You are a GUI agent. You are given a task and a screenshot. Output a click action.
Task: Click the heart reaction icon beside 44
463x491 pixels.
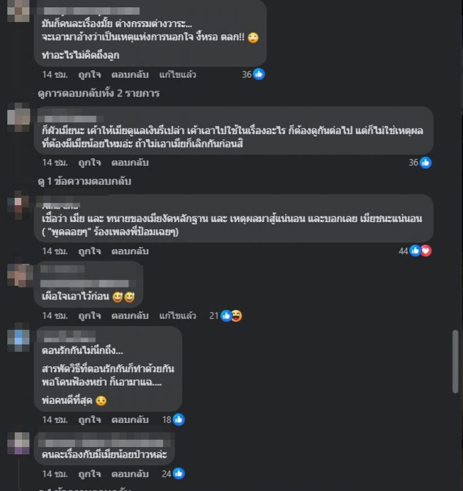coord(426,251)
